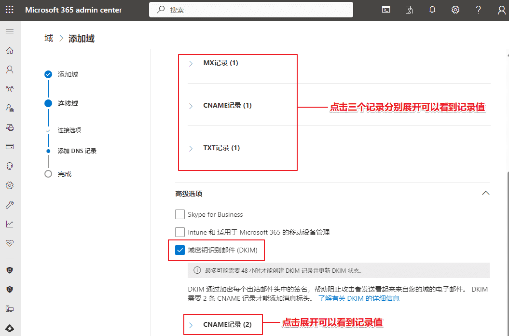Open Setup wrench icon in sidebar
The width and height of the screenshot is (509, 336).
tap(10, 205)
